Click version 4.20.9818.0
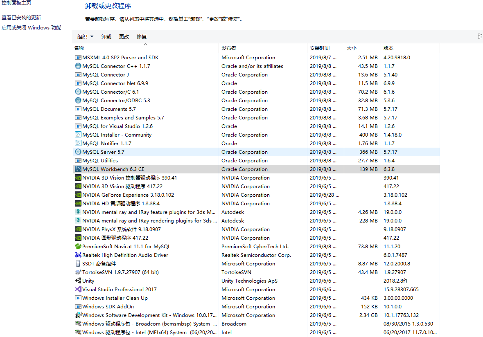Viewport: 483px width, 337px height. 397,58
